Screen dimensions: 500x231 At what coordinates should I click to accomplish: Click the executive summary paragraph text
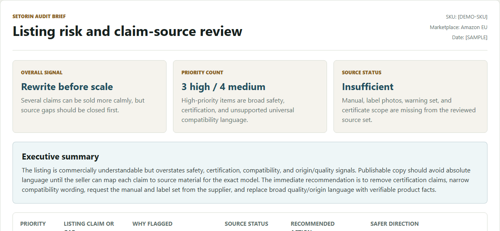click(x=246, y=180)
